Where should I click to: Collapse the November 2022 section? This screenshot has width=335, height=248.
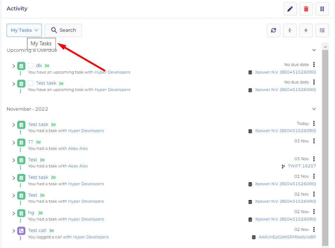coord(314,109)
